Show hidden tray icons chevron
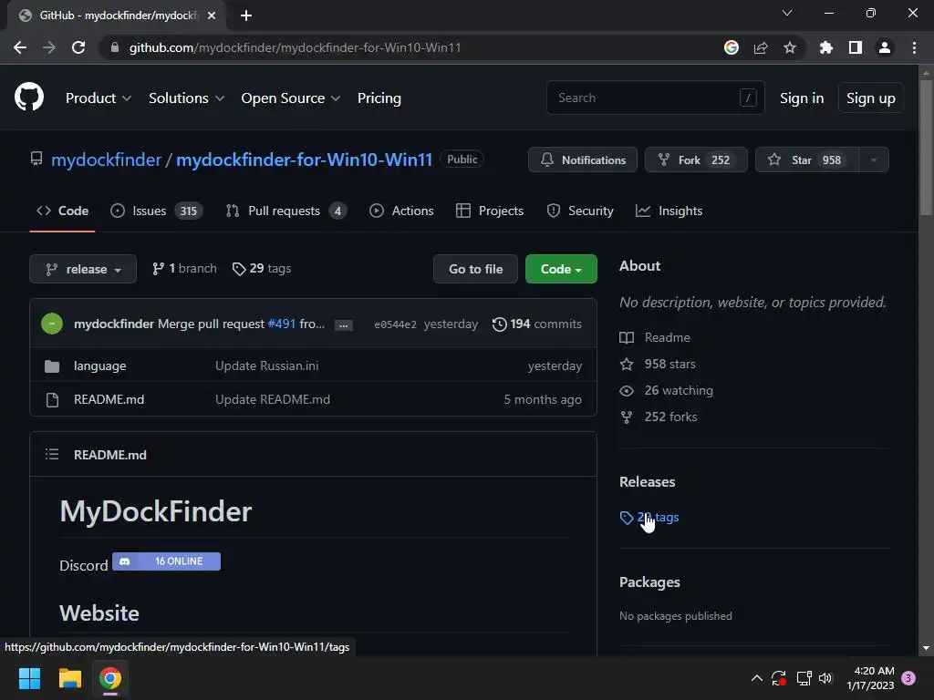 [x=756, y=678]
